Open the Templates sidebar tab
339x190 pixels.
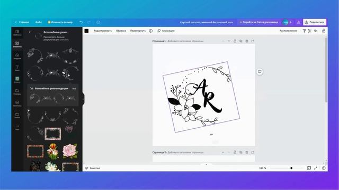[17, 33]
